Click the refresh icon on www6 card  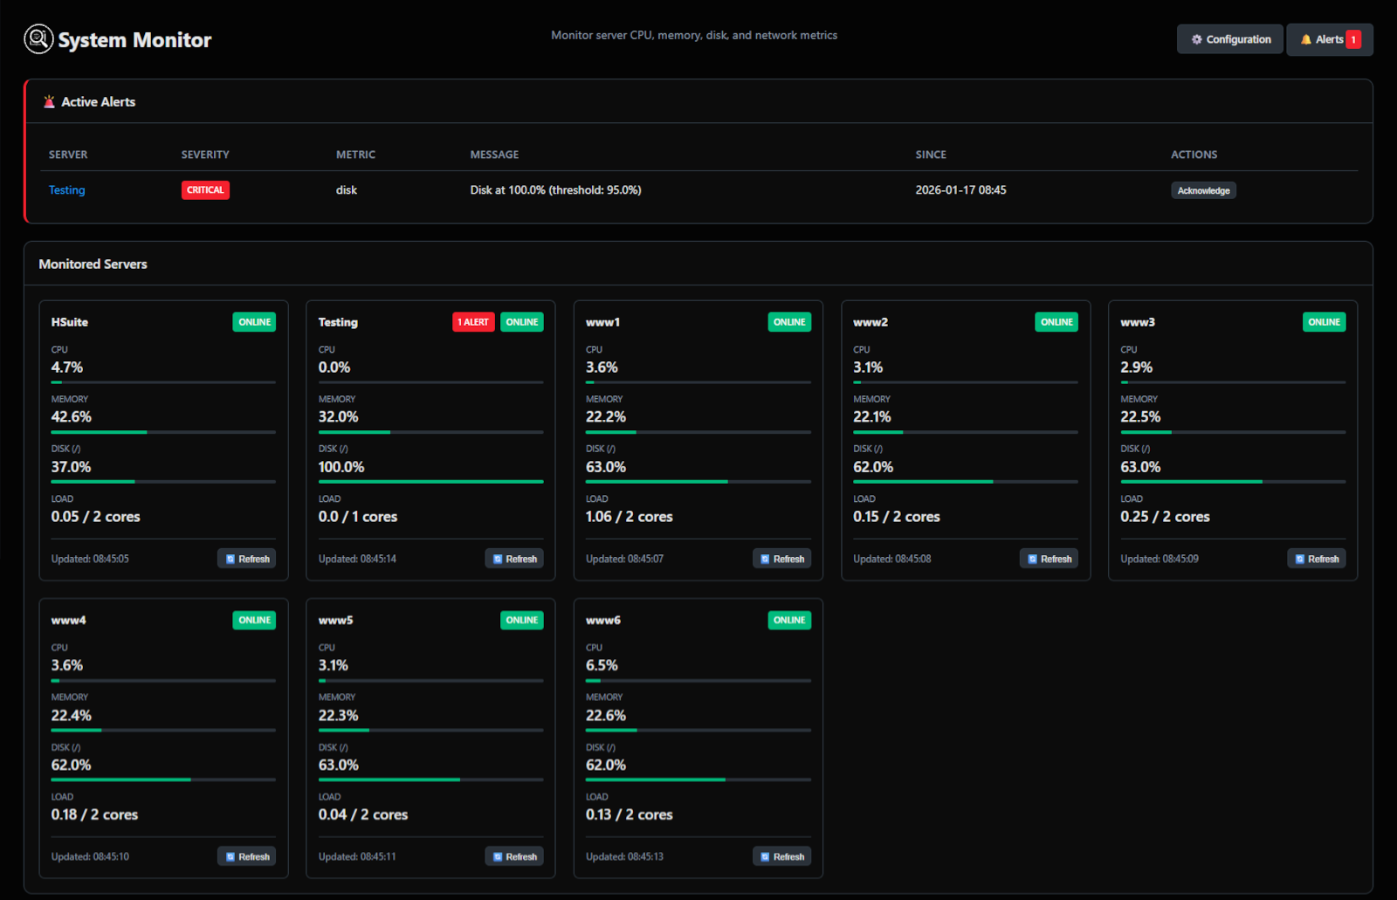pos(765,857)
